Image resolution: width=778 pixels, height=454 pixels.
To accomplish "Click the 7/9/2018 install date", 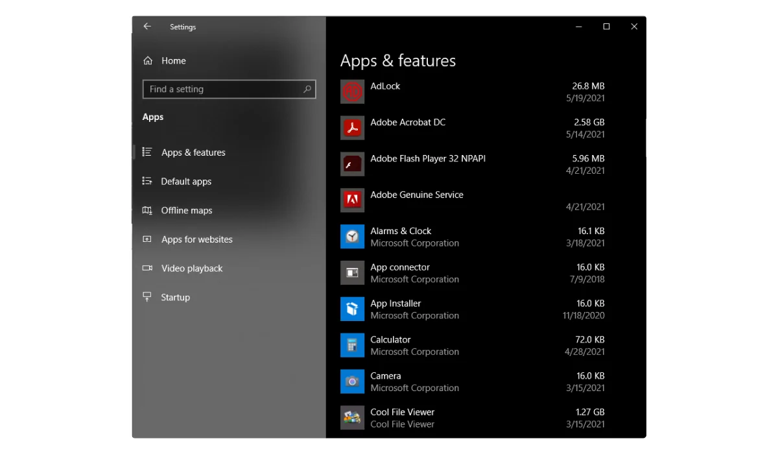I will 587,280.
